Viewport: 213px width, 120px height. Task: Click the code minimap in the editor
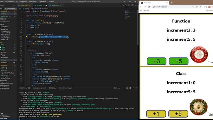[x=127, y=14]
